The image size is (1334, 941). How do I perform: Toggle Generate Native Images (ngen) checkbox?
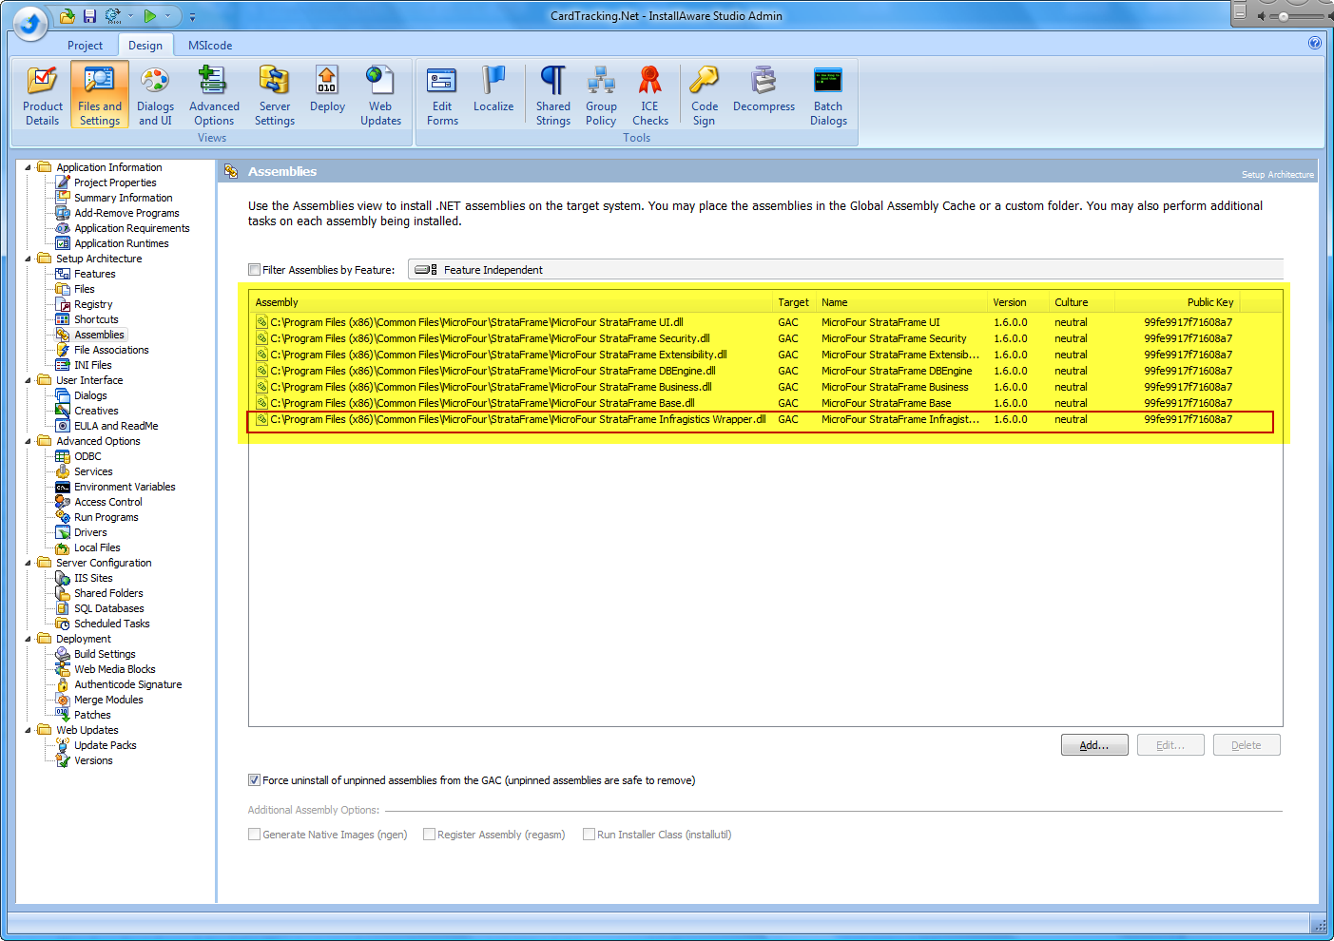(255, 835)
